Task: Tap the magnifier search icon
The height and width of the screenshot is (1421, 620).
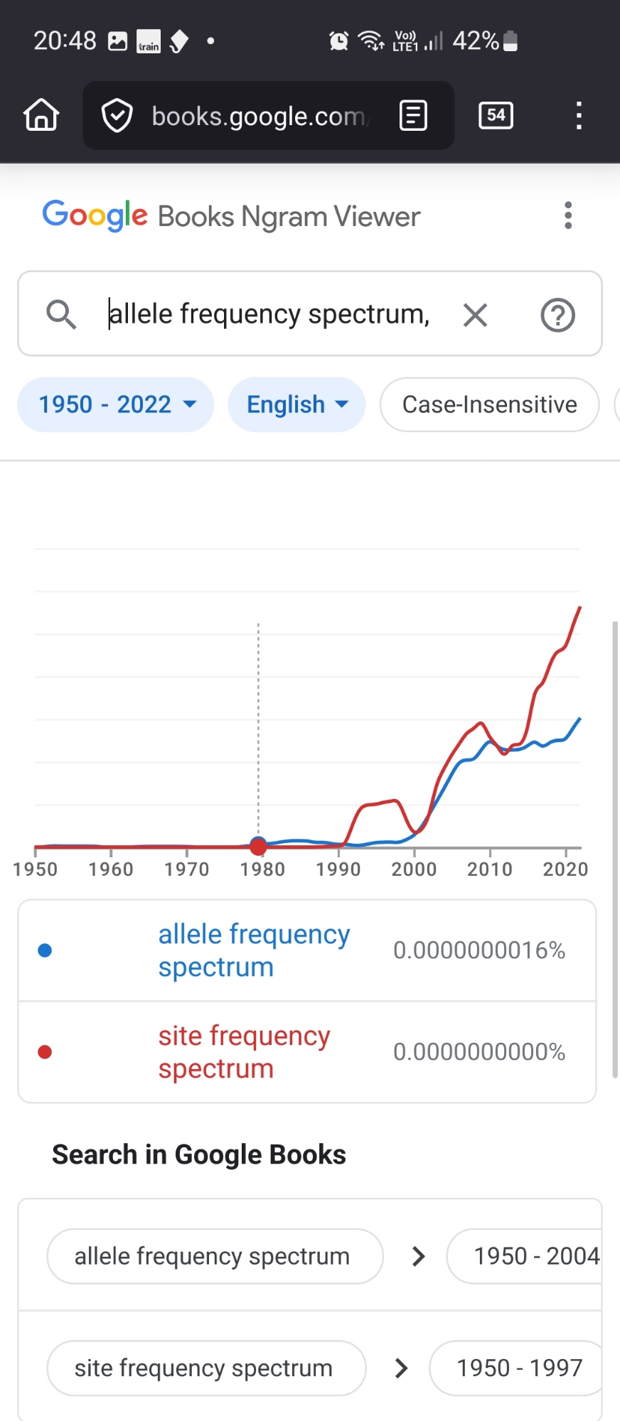Action: tap(61, 314)
